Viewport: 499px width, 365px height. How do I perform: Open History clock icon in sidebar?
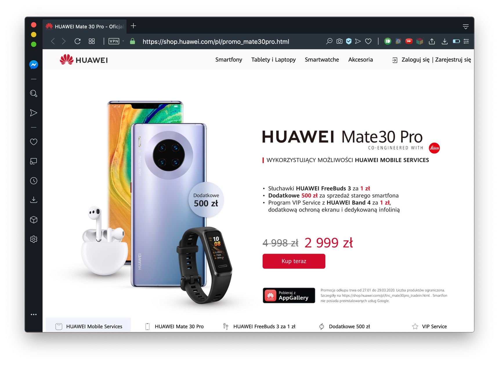point(34,181)
